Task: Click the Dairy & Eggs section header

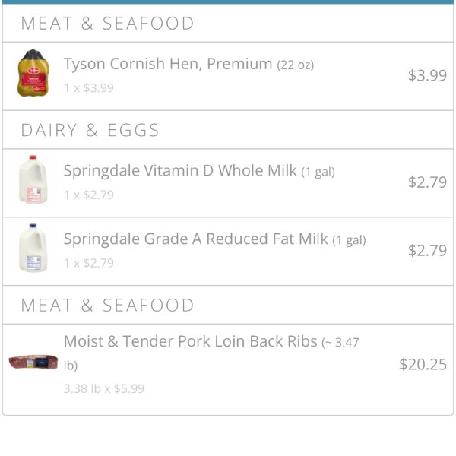Action: click(90, 130)
